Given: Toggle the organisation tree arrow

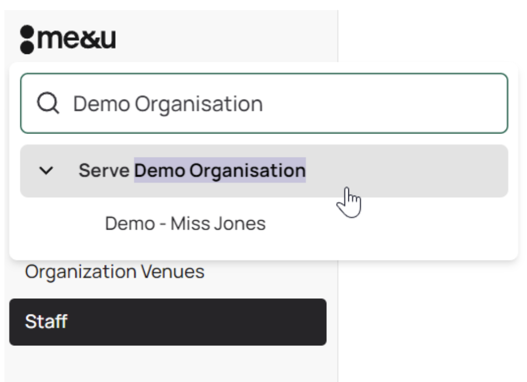Looking at the screenshot, I should click(47, 171).
